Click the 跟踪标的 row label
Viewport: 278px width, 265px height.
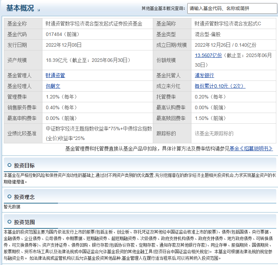click(x=166, y=133)
